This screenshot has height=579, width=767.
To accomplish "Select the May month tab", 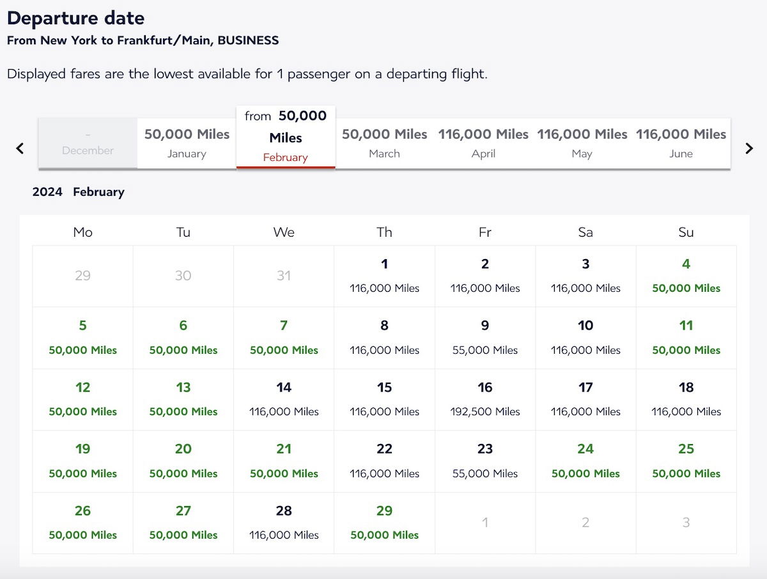I will pyautogui.click(x=582, y=143).
